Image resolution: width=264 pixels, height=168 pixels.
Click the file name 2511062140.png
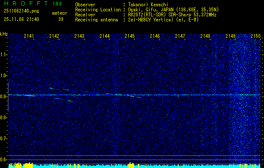pyautogui.click(x=21, y=11)
